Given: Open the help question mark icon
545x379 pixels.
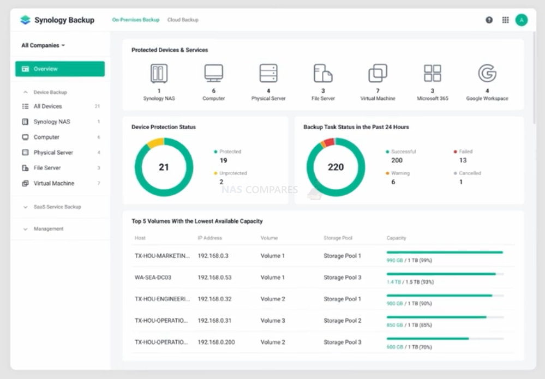Looking at the screenshot, I should click(x=489, y=20).
